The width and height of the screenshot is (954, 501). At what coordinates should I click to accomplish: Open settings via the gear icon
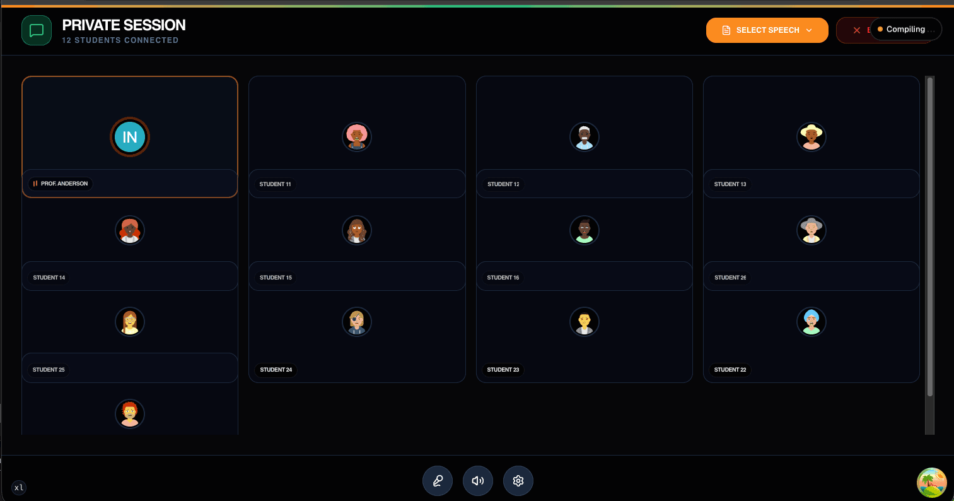[518, 481]
